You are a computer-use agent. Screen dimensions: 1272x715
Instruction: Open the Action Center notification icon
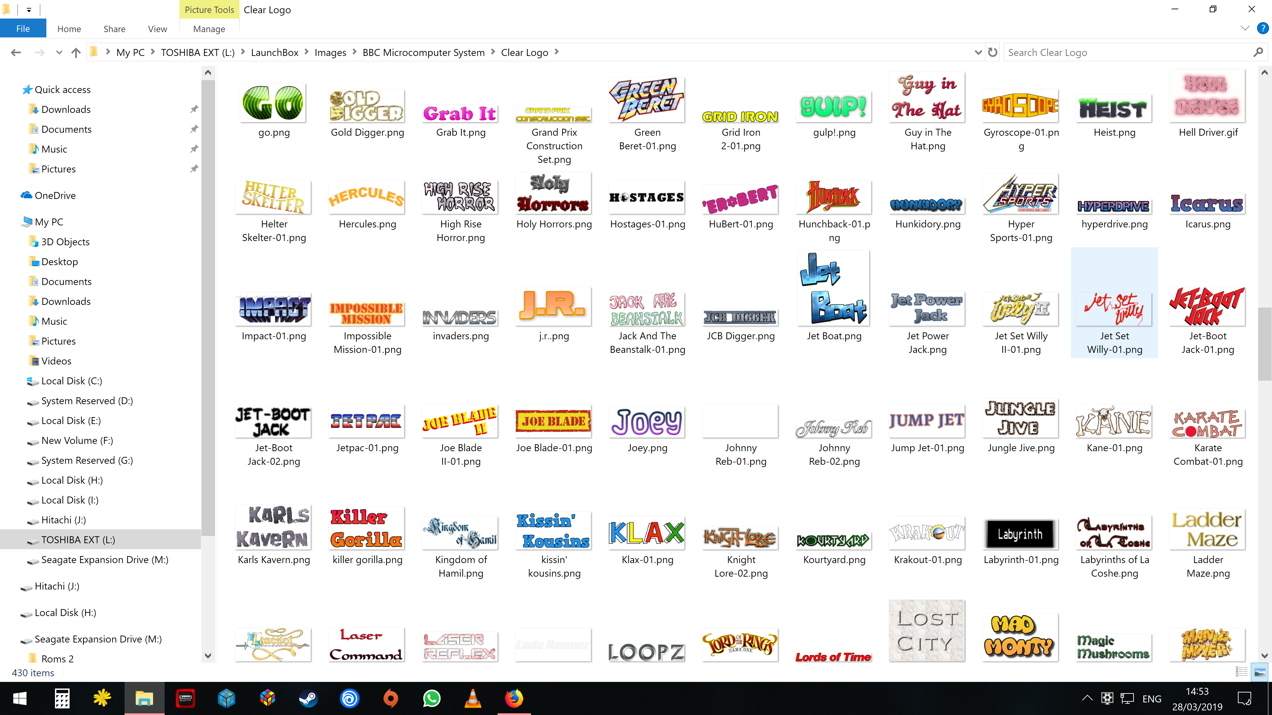[1245, 698]
